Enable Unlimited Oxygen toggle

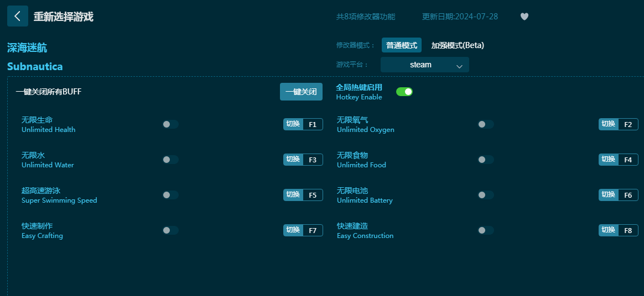coord(485,124)
